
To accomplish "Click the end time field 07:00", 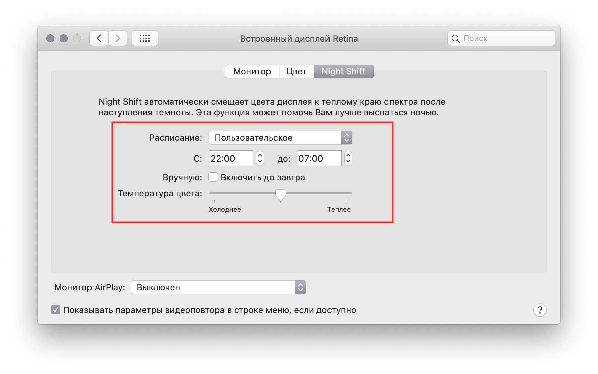I will 319,158.
